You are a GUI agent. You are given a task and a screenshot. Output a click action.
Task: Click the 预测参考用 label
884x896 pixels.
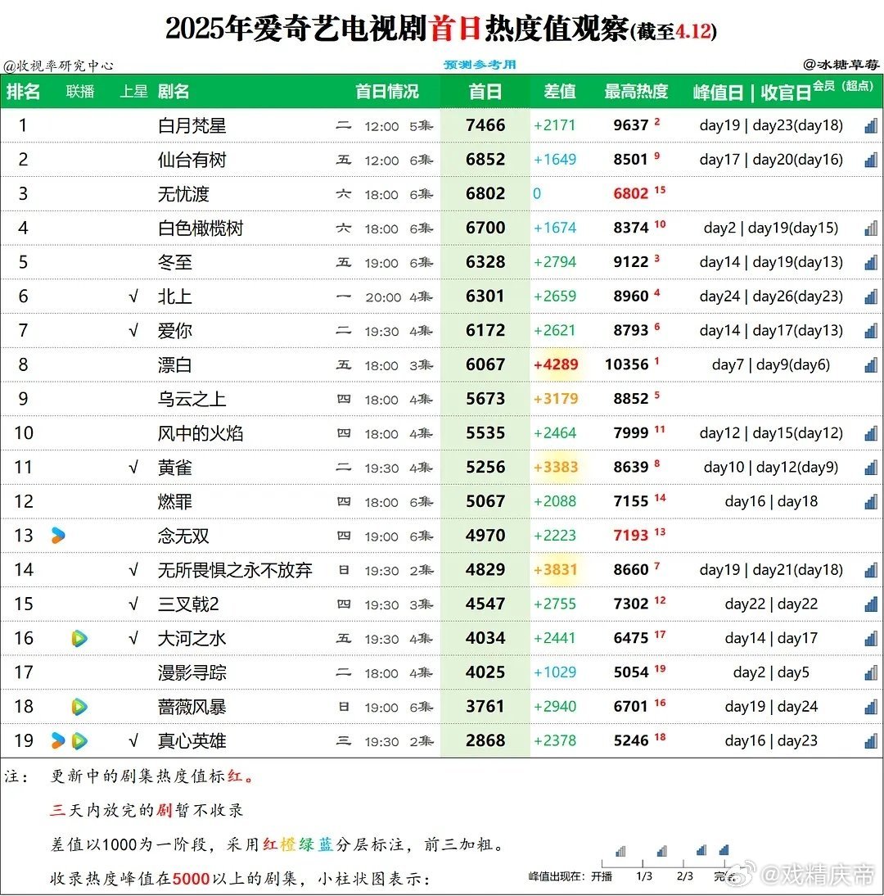click(480, 65)
